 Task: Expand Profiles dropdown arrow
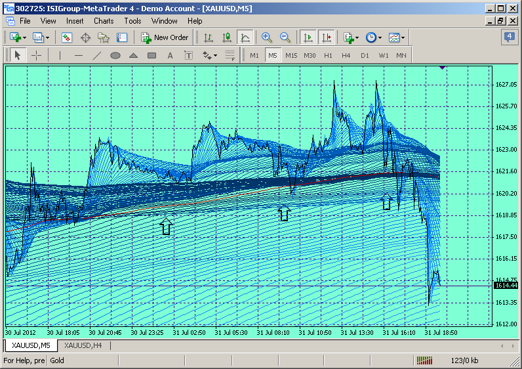point(48,37)
